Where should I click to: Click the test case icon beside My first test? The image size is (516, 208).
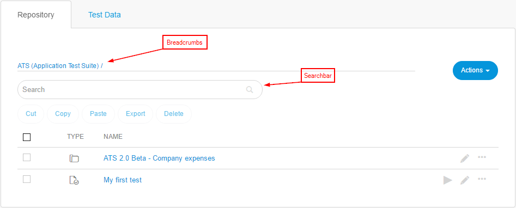74,180
